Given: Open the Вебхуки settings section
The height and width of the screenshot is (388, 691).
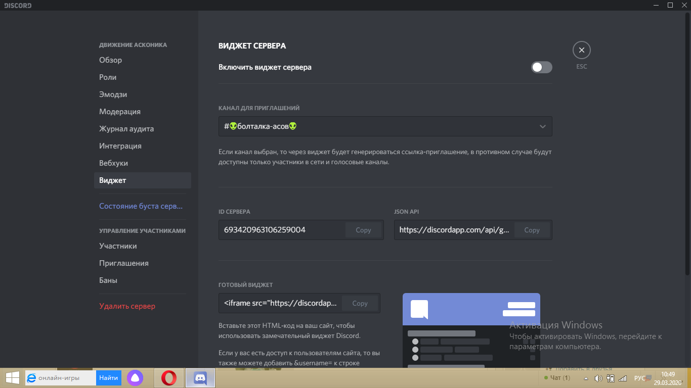Looking at the screenshot, I should coord(143,163).
